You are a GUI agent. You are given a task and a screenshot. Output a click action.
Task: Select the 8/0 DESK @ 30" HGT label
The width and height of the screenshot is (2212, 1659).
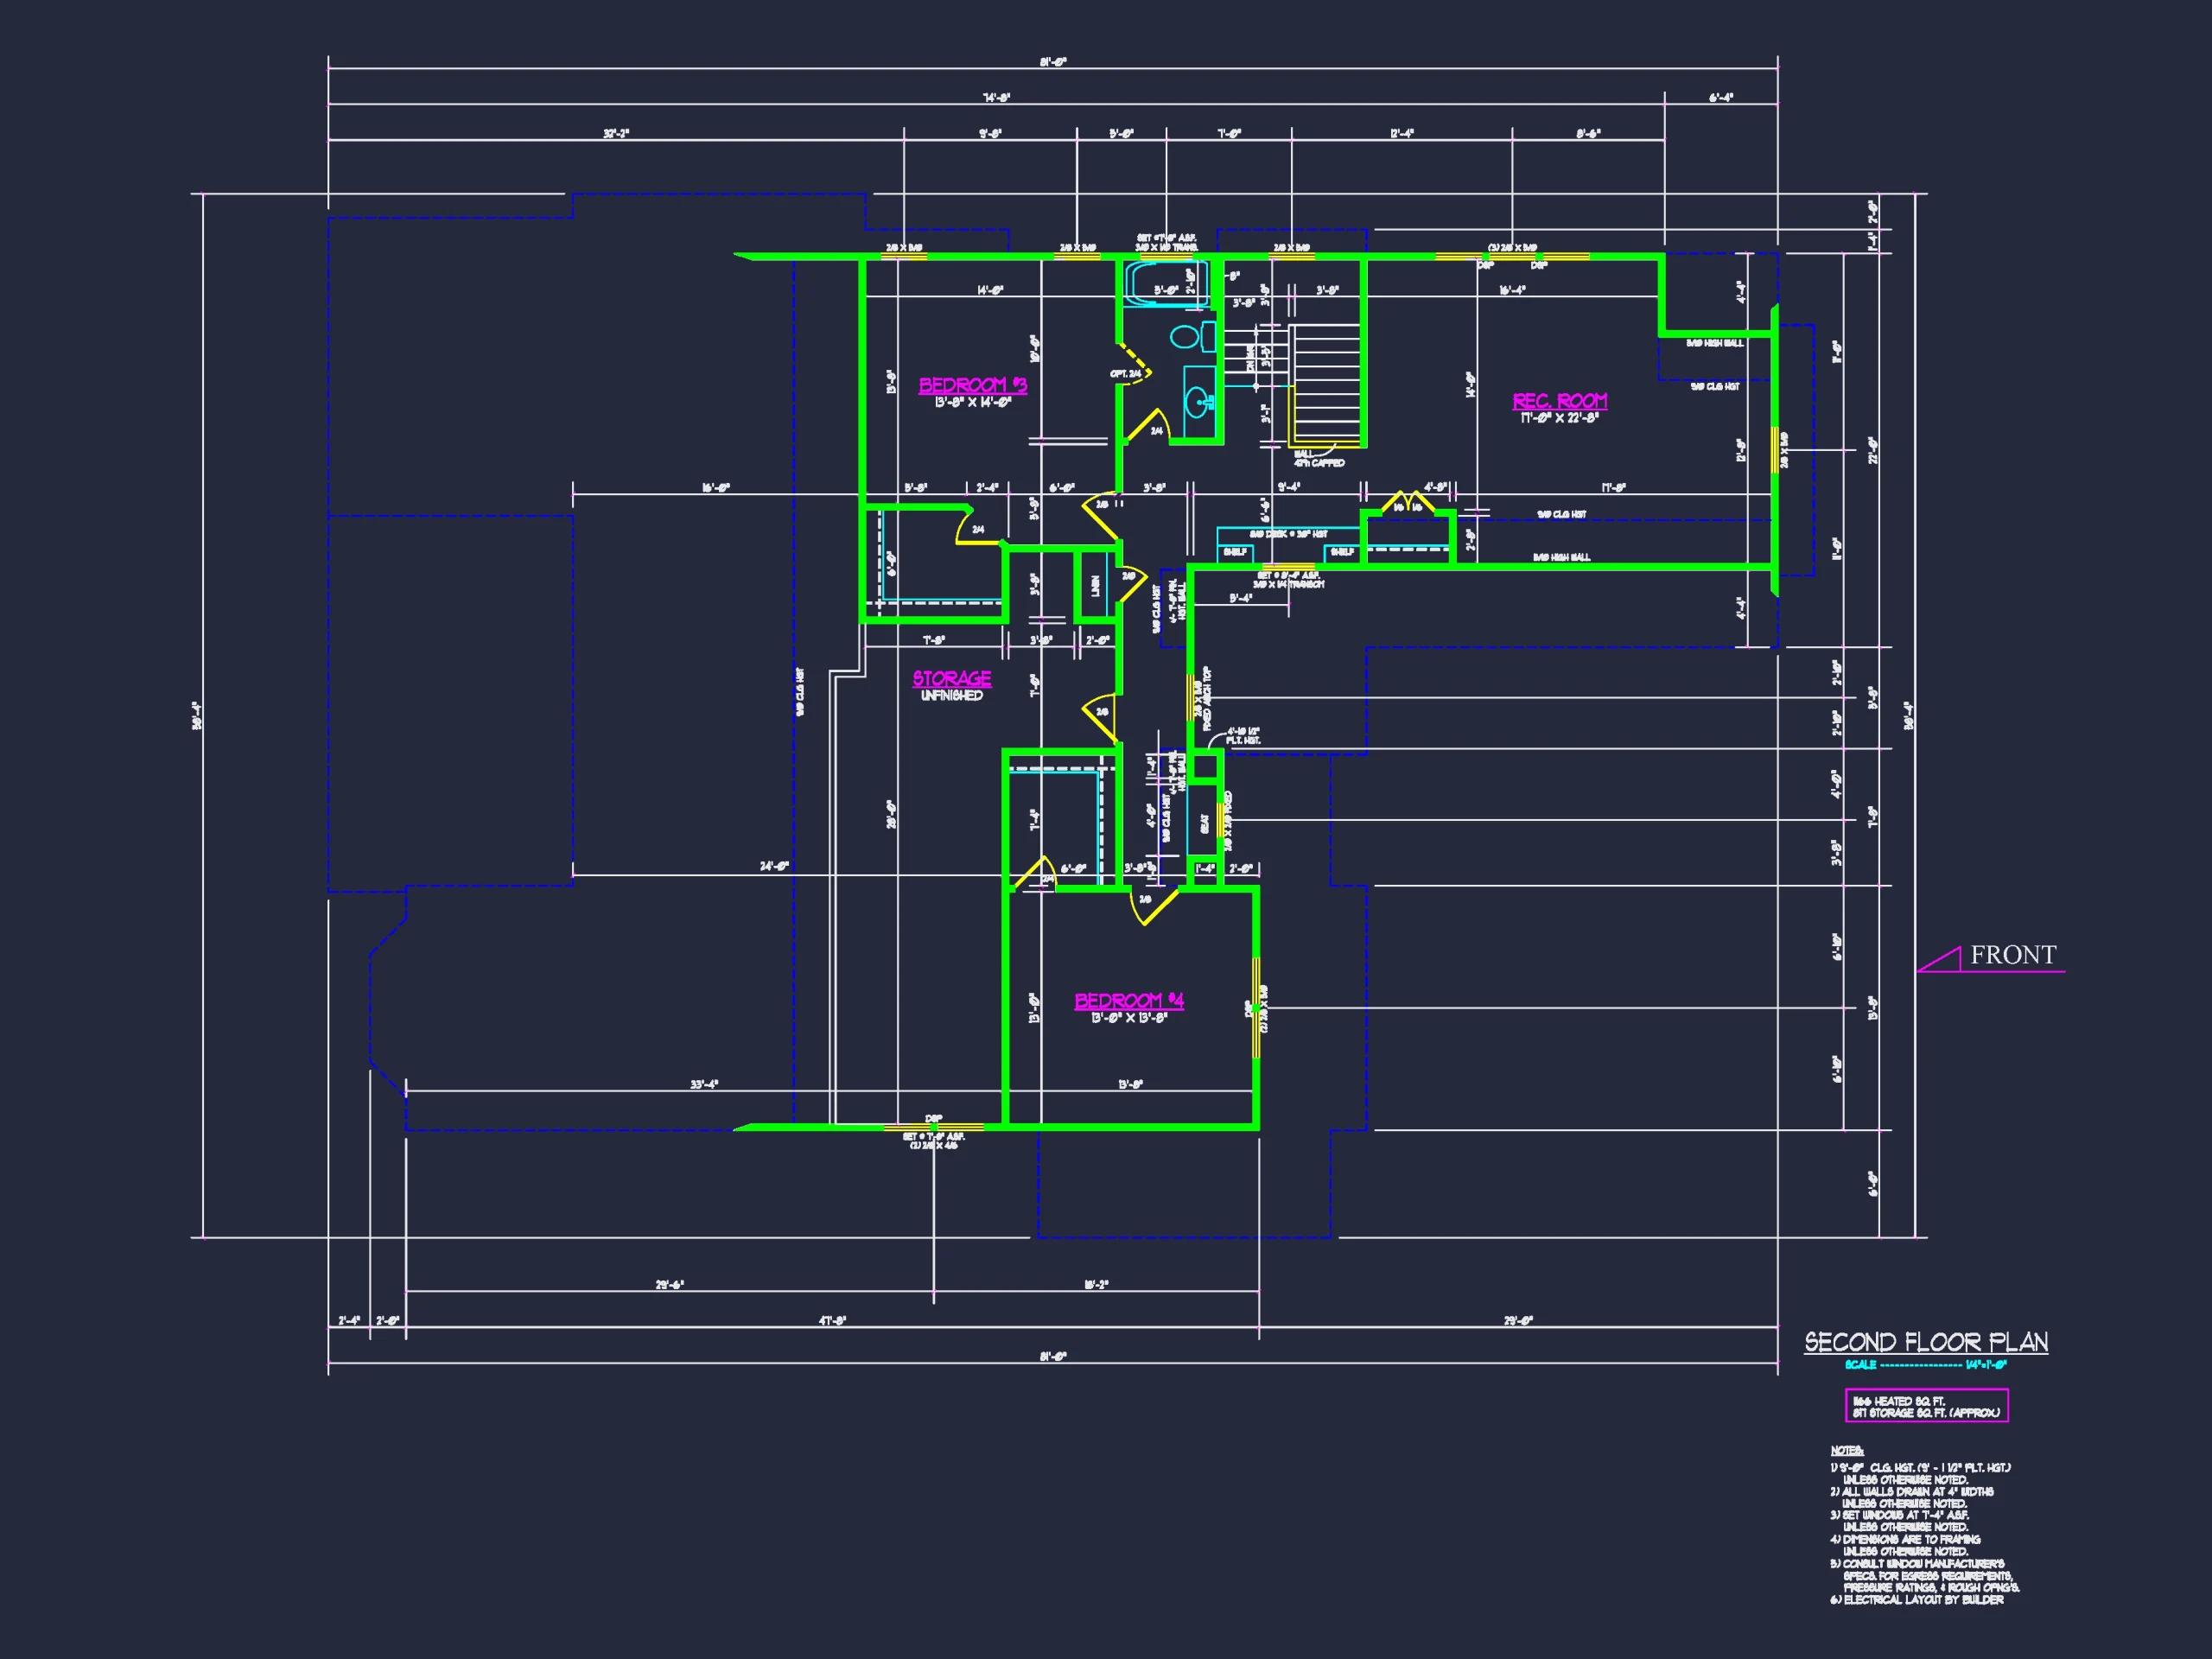click(x=1288, y=535)
